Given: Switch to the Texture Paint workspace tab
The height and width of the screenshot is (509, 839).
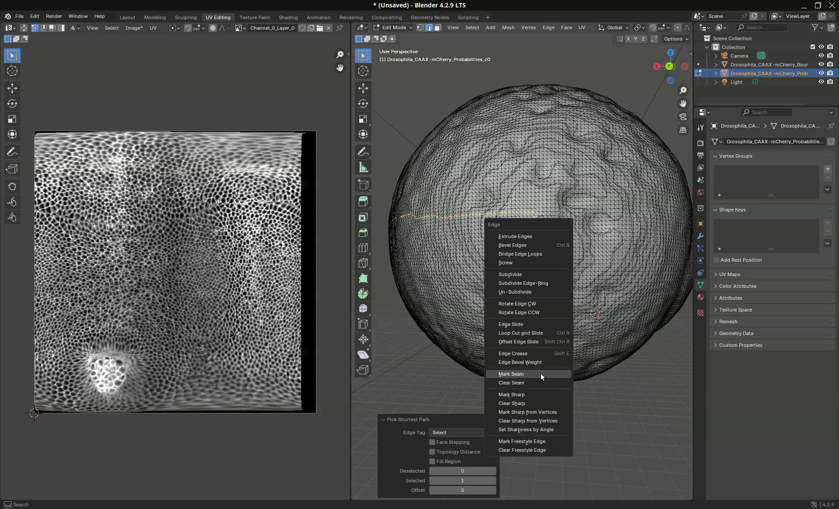Looking at the screenshot, I should click(x=254, y=17).
